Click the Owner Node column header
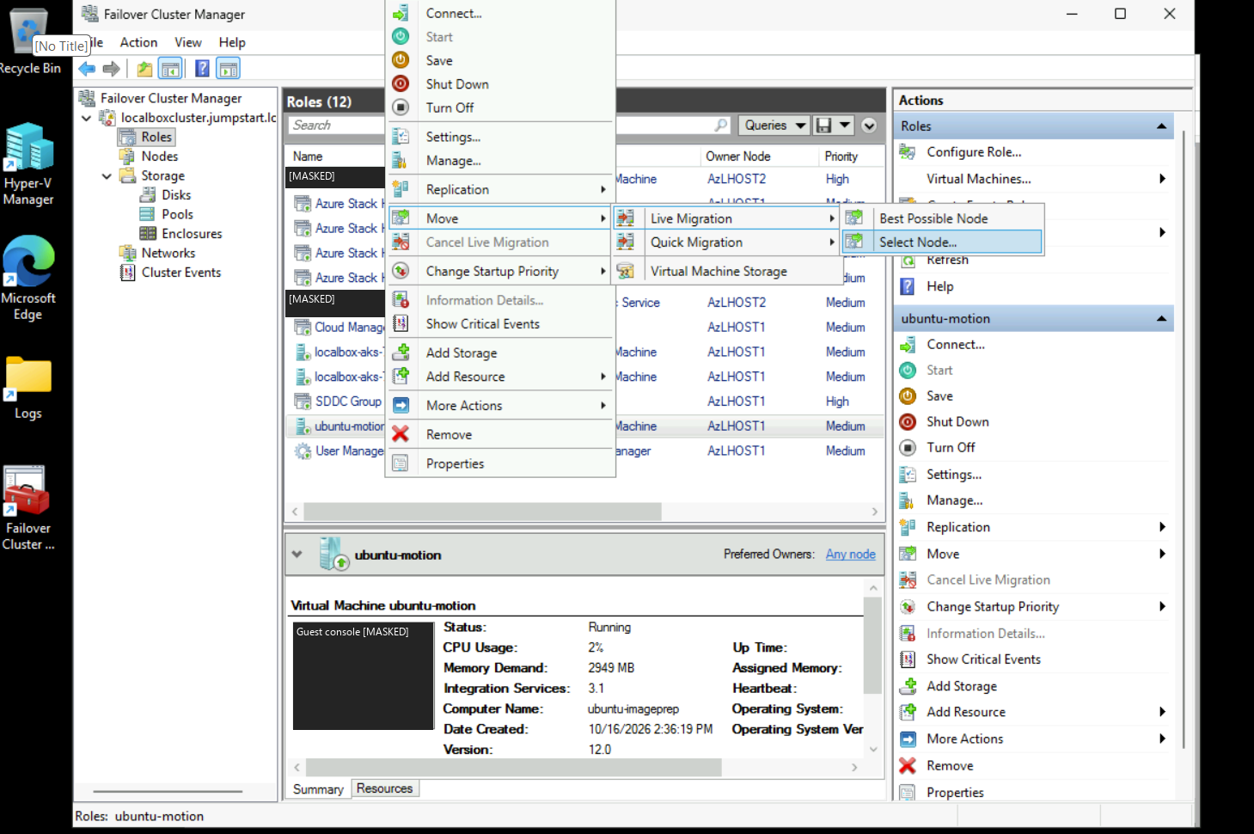 737,156
